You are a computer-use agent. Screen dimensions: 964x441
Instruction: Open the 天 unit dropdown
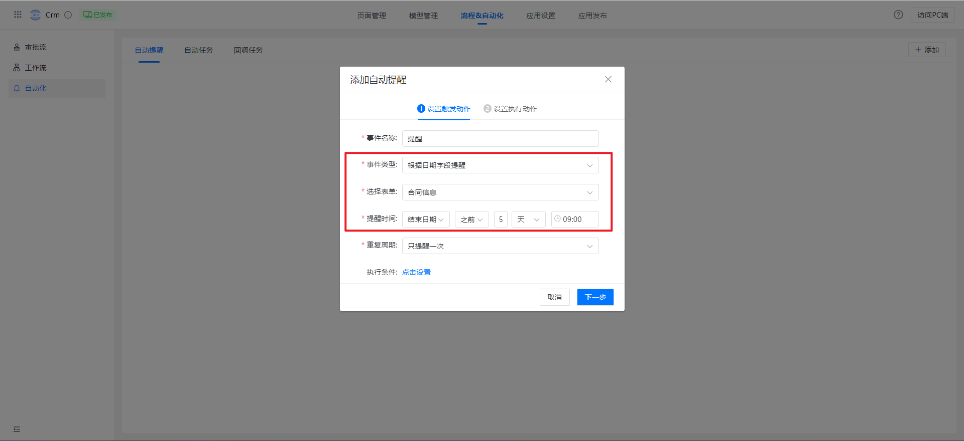coord(529,219)
